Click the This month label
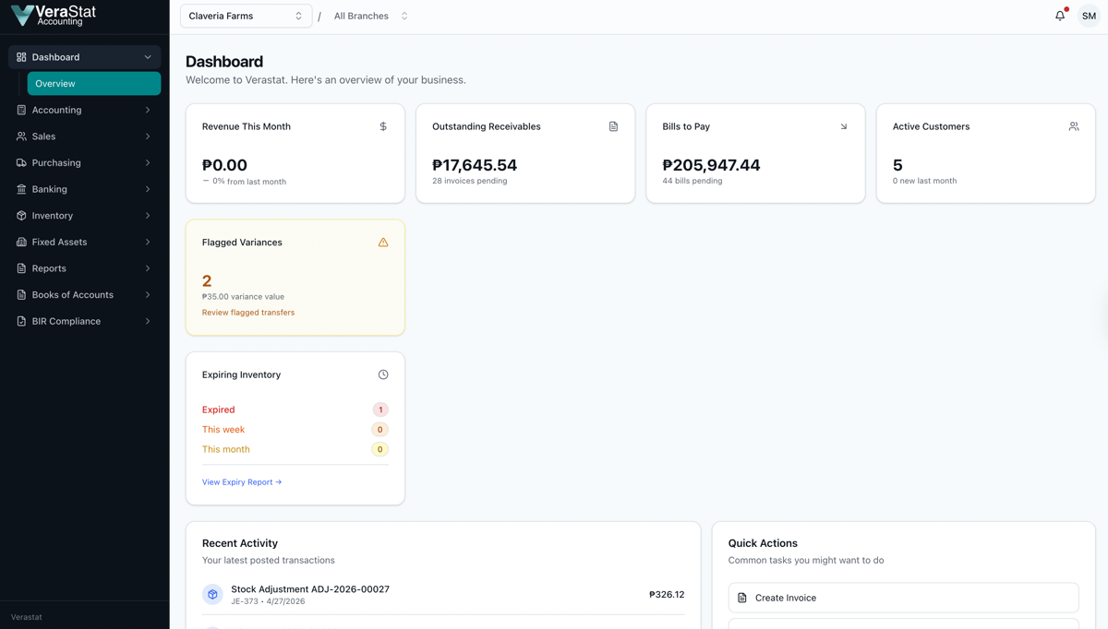 226,449
